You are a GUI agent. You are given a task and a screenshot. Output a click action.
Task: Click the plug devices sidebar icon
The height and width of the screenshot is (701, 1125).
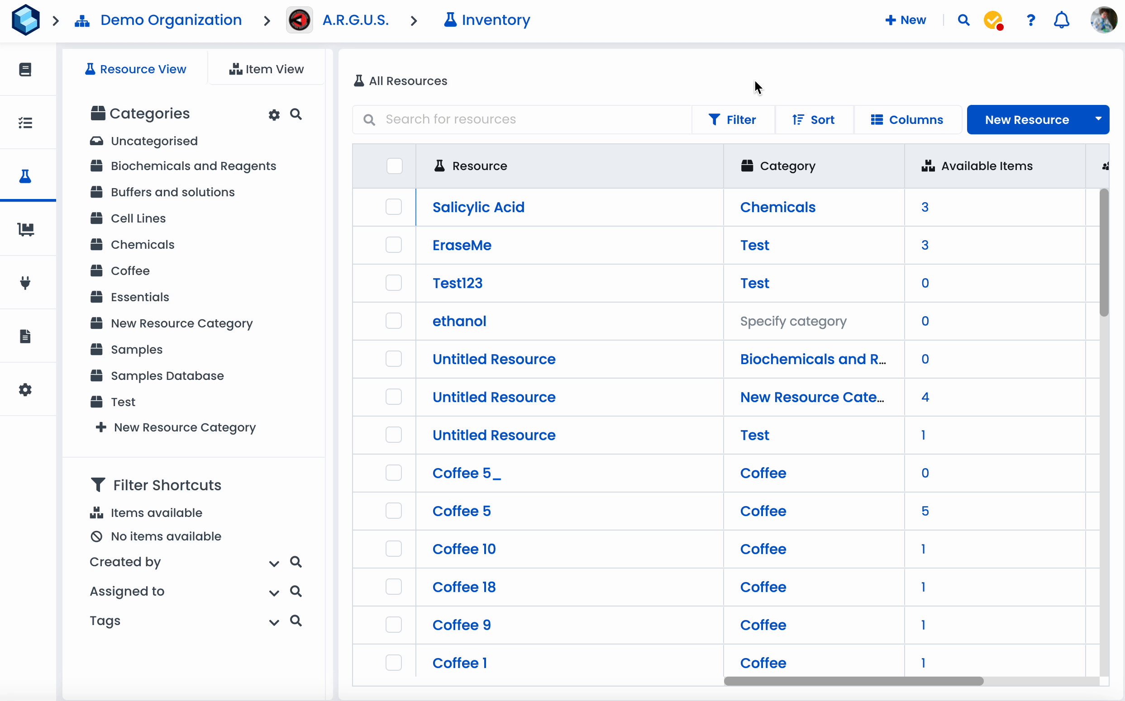coord(25,282)
